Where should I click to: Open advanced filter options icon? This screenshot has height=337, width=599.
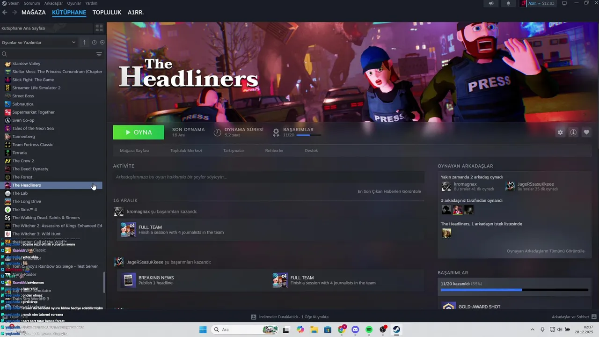tap(99, 54)
